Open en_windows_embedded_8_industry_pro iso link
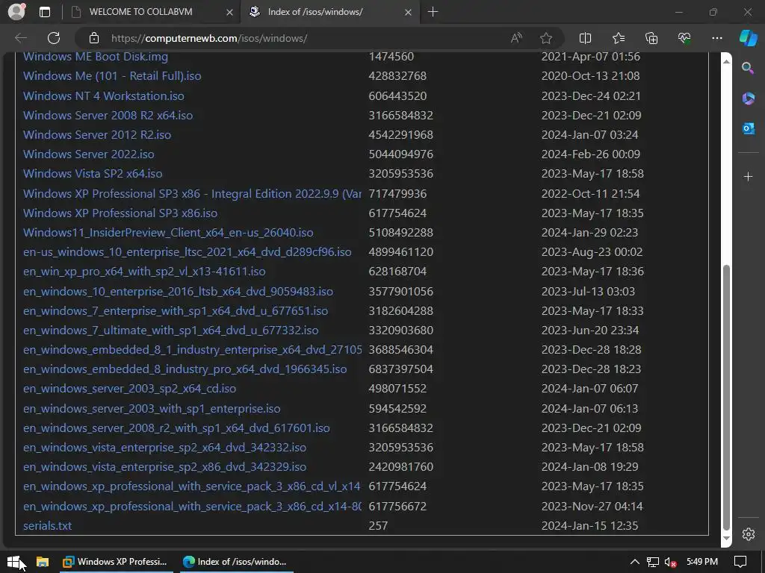This screenshot has height=573, width=765. (x=185, y=370)
